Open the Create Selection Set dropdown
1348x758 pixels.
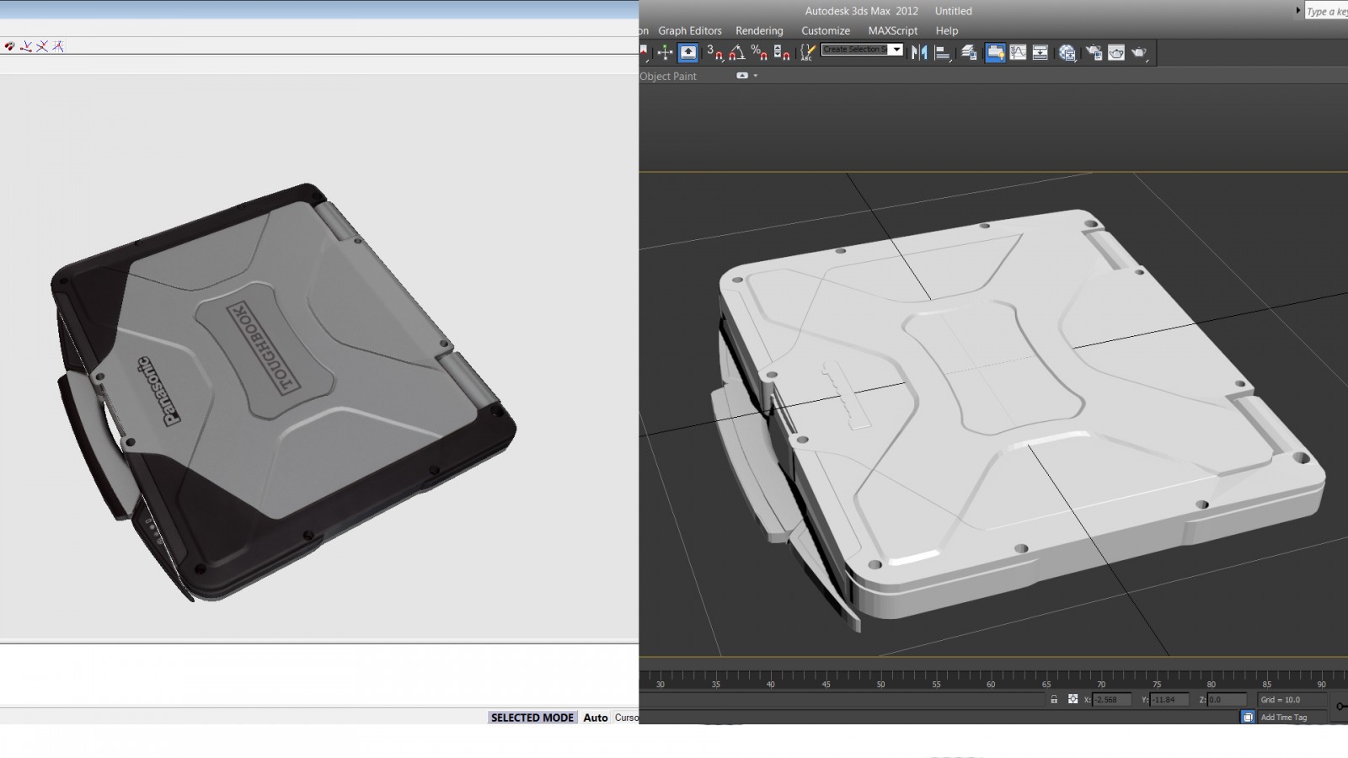pos(896,50)
